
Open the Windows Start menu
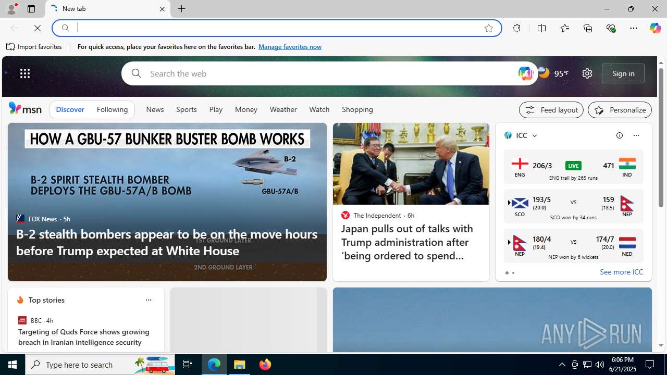tap(13, 365)
